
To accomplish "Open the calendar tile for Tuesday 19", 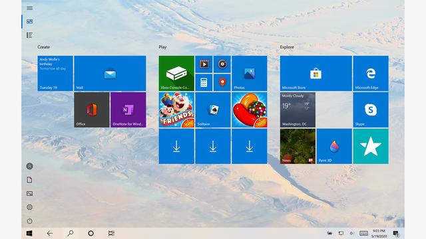I will click(x=55, y=73).
